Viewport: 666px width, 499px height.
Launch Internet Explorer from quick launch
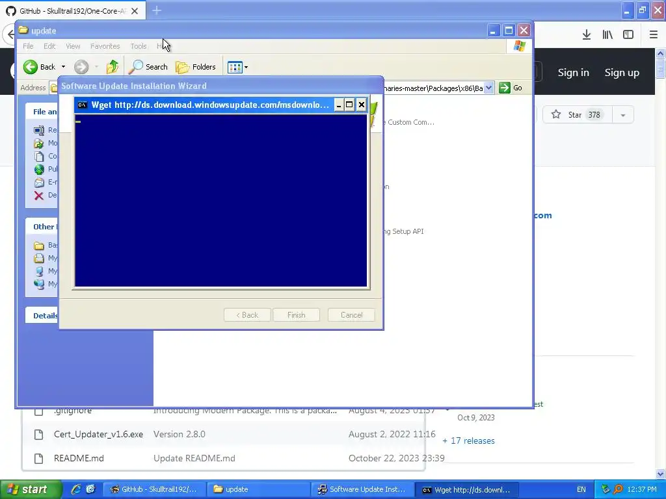(76, 489)
